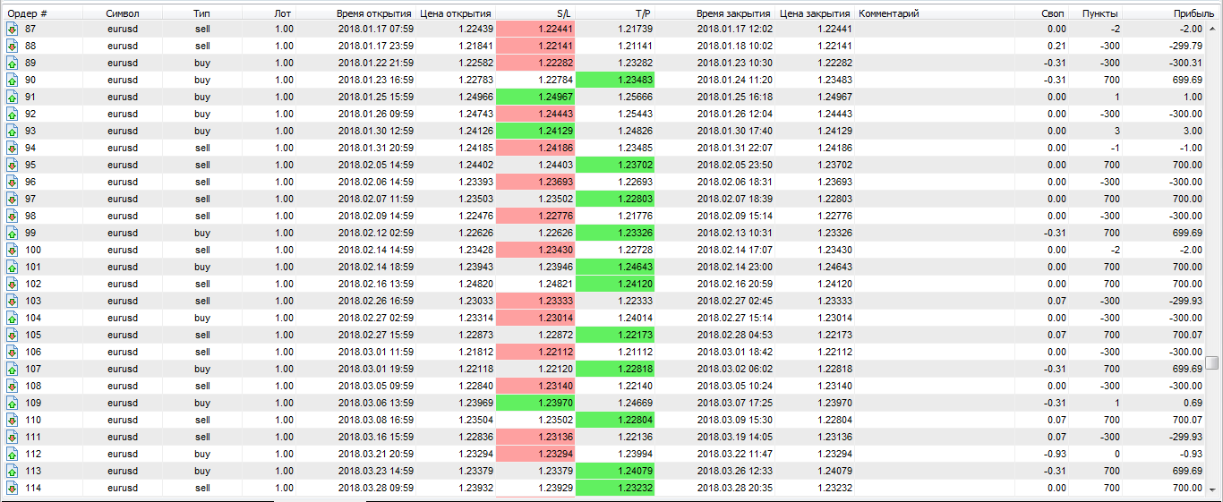Select the row icon of order 111
Image resolution: width=1223 pixels, height=502 pixels.
click(x=13, y=438)
